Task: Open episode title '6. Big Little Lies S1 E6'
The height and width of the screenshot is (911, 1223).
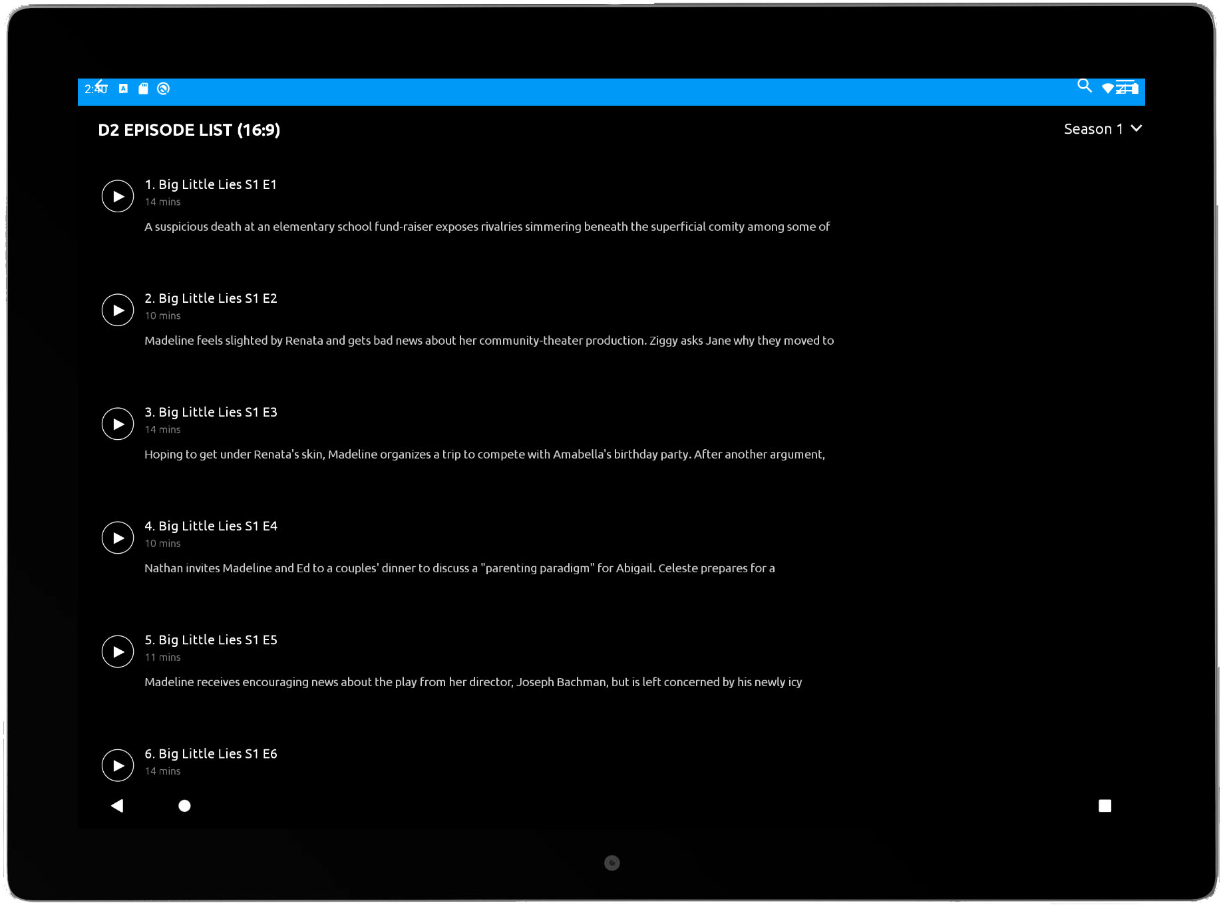Action: coord(210,753)
